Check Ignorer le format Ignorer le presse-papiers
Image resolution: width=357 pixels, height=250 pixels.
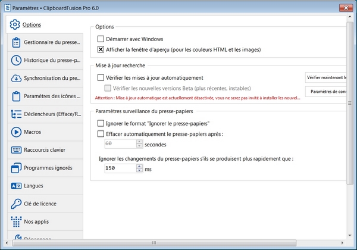point(101,123)
